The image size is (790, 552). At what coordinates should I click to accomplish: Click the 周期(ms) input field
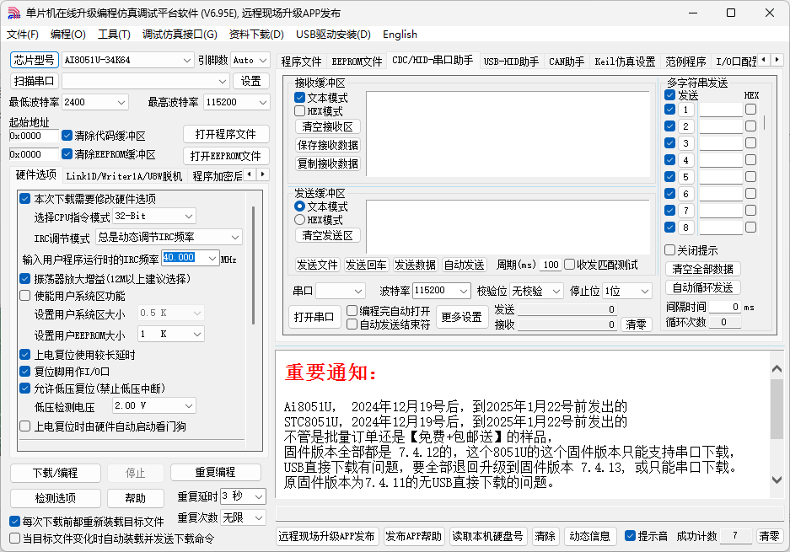pos(551,265)
